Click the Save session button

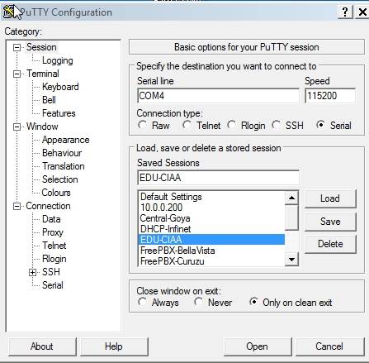(x=330, y=222)
